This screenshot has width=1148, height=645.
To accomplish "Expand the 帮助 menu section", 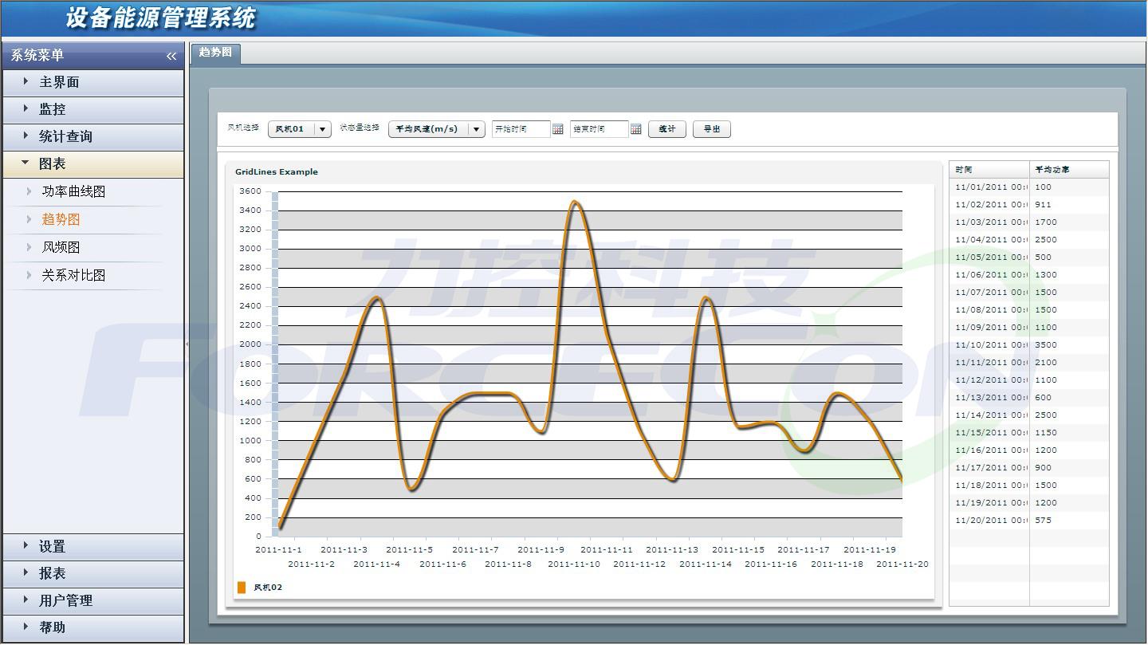I will (x=93, y=627).
